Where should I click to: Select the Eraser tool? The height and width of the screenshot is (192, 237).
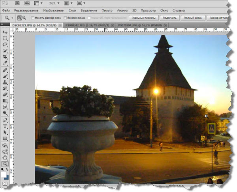click(x=5, y=95)
